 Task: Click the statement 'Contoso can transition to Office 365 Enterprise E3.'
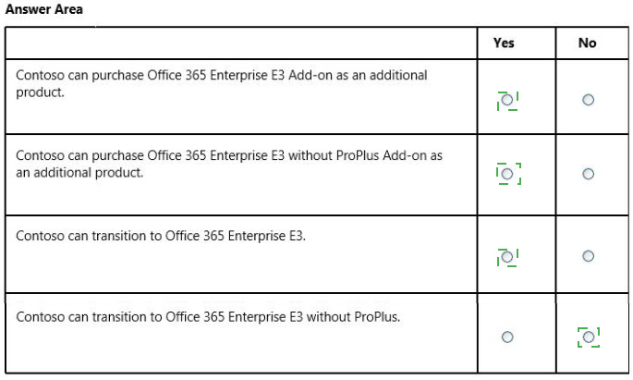[161, 236]
